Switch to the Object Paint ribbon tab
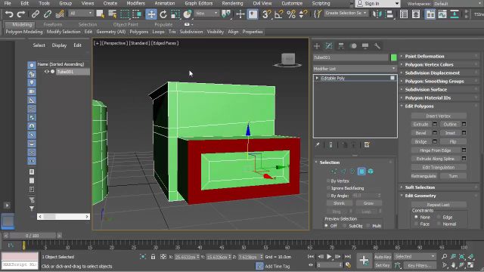This screenshot has width=484, height=272. 126,24
